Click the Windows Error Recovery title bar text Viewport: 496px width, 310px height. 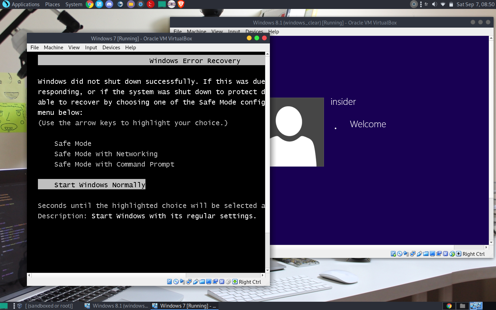click(x=195, y=61)
